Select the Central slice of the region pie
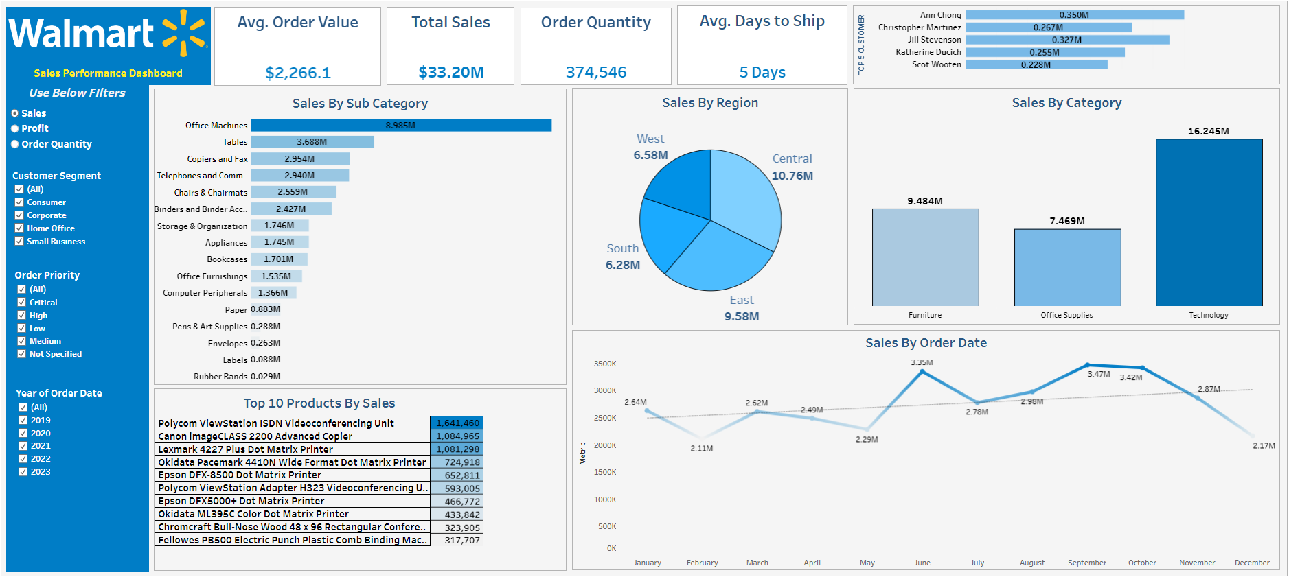 [x=744, y=192]
